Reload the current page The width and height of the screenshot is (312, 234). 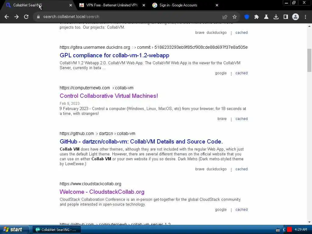(x=26, y=17)
